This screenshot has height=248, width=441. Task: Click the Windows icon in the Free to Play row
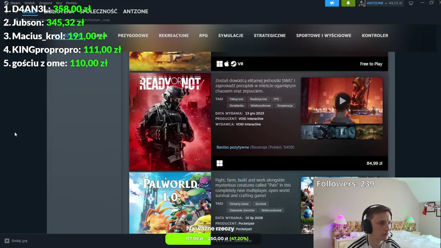point(219,64)
